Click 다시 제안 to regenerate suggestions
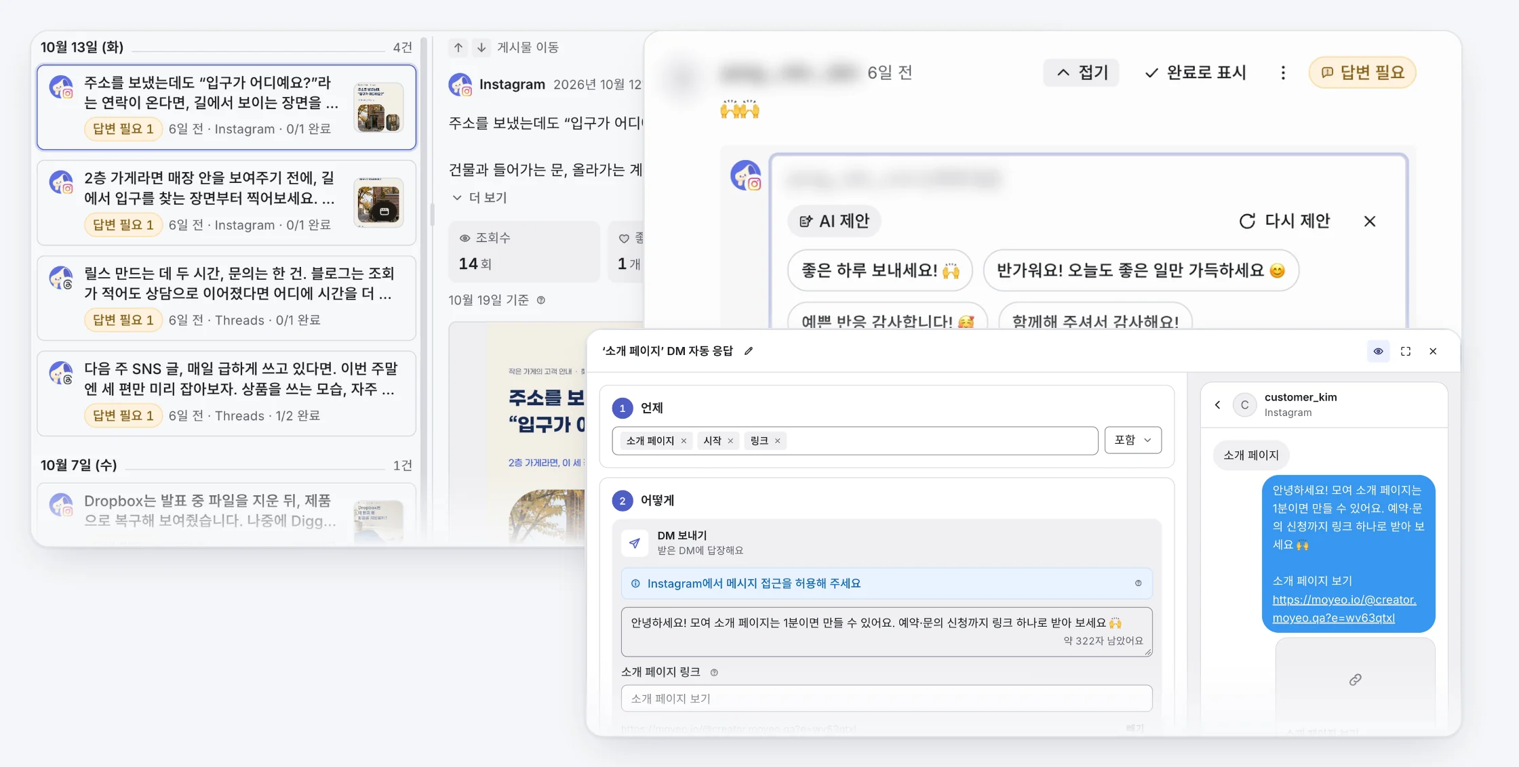 [1284, 221]
